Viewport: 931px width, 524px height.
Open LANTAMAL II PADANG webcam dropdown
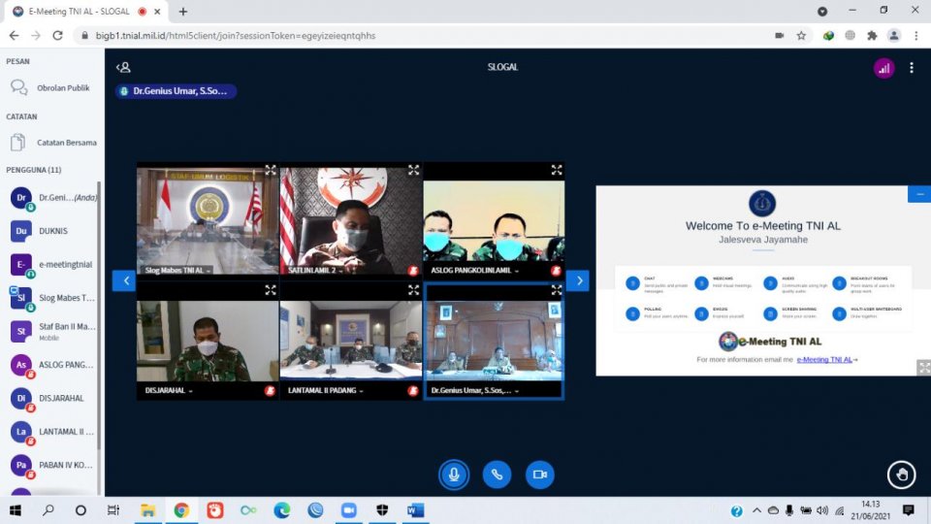(x=326, y=390)
